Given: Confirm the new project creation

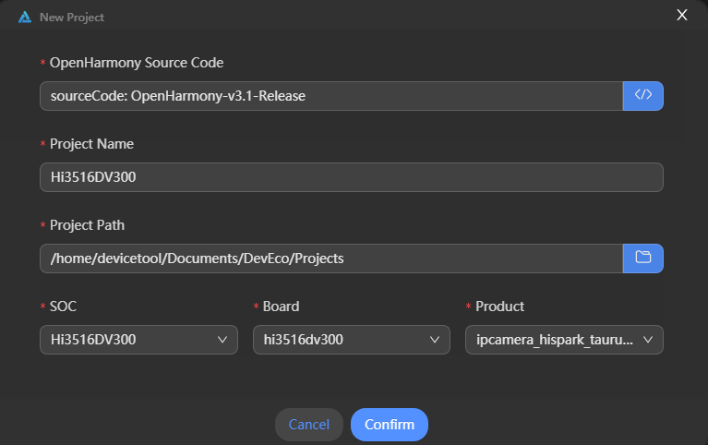Looking at the screenshot, I should pyautogui.click(x=390, y=425).
